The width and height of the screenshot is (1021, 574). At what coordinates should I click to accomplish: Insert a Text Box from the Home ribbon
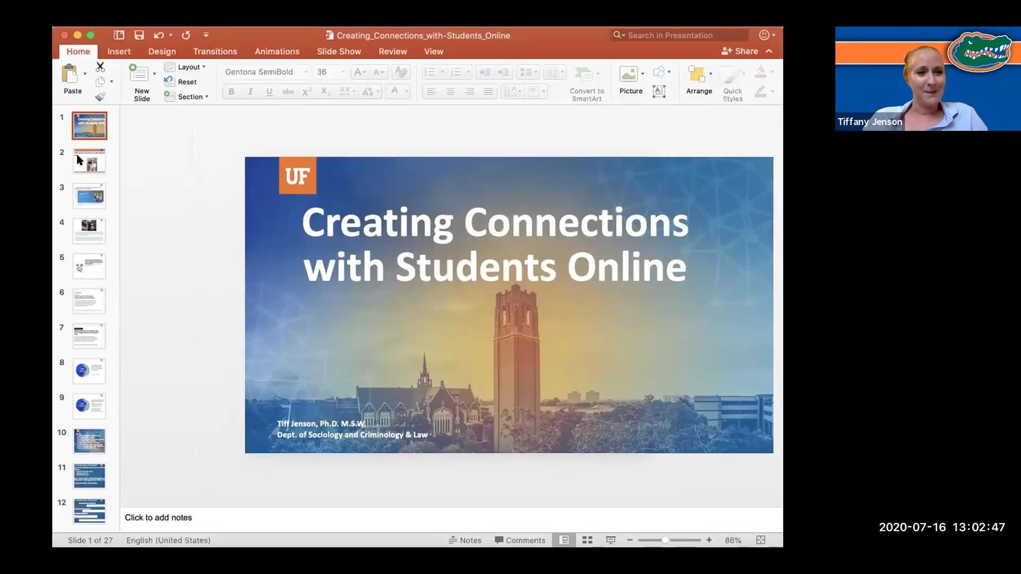coord(659,91)
